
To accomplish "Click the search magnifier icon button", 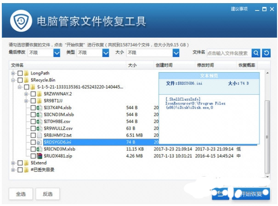I will coord(256,53).
